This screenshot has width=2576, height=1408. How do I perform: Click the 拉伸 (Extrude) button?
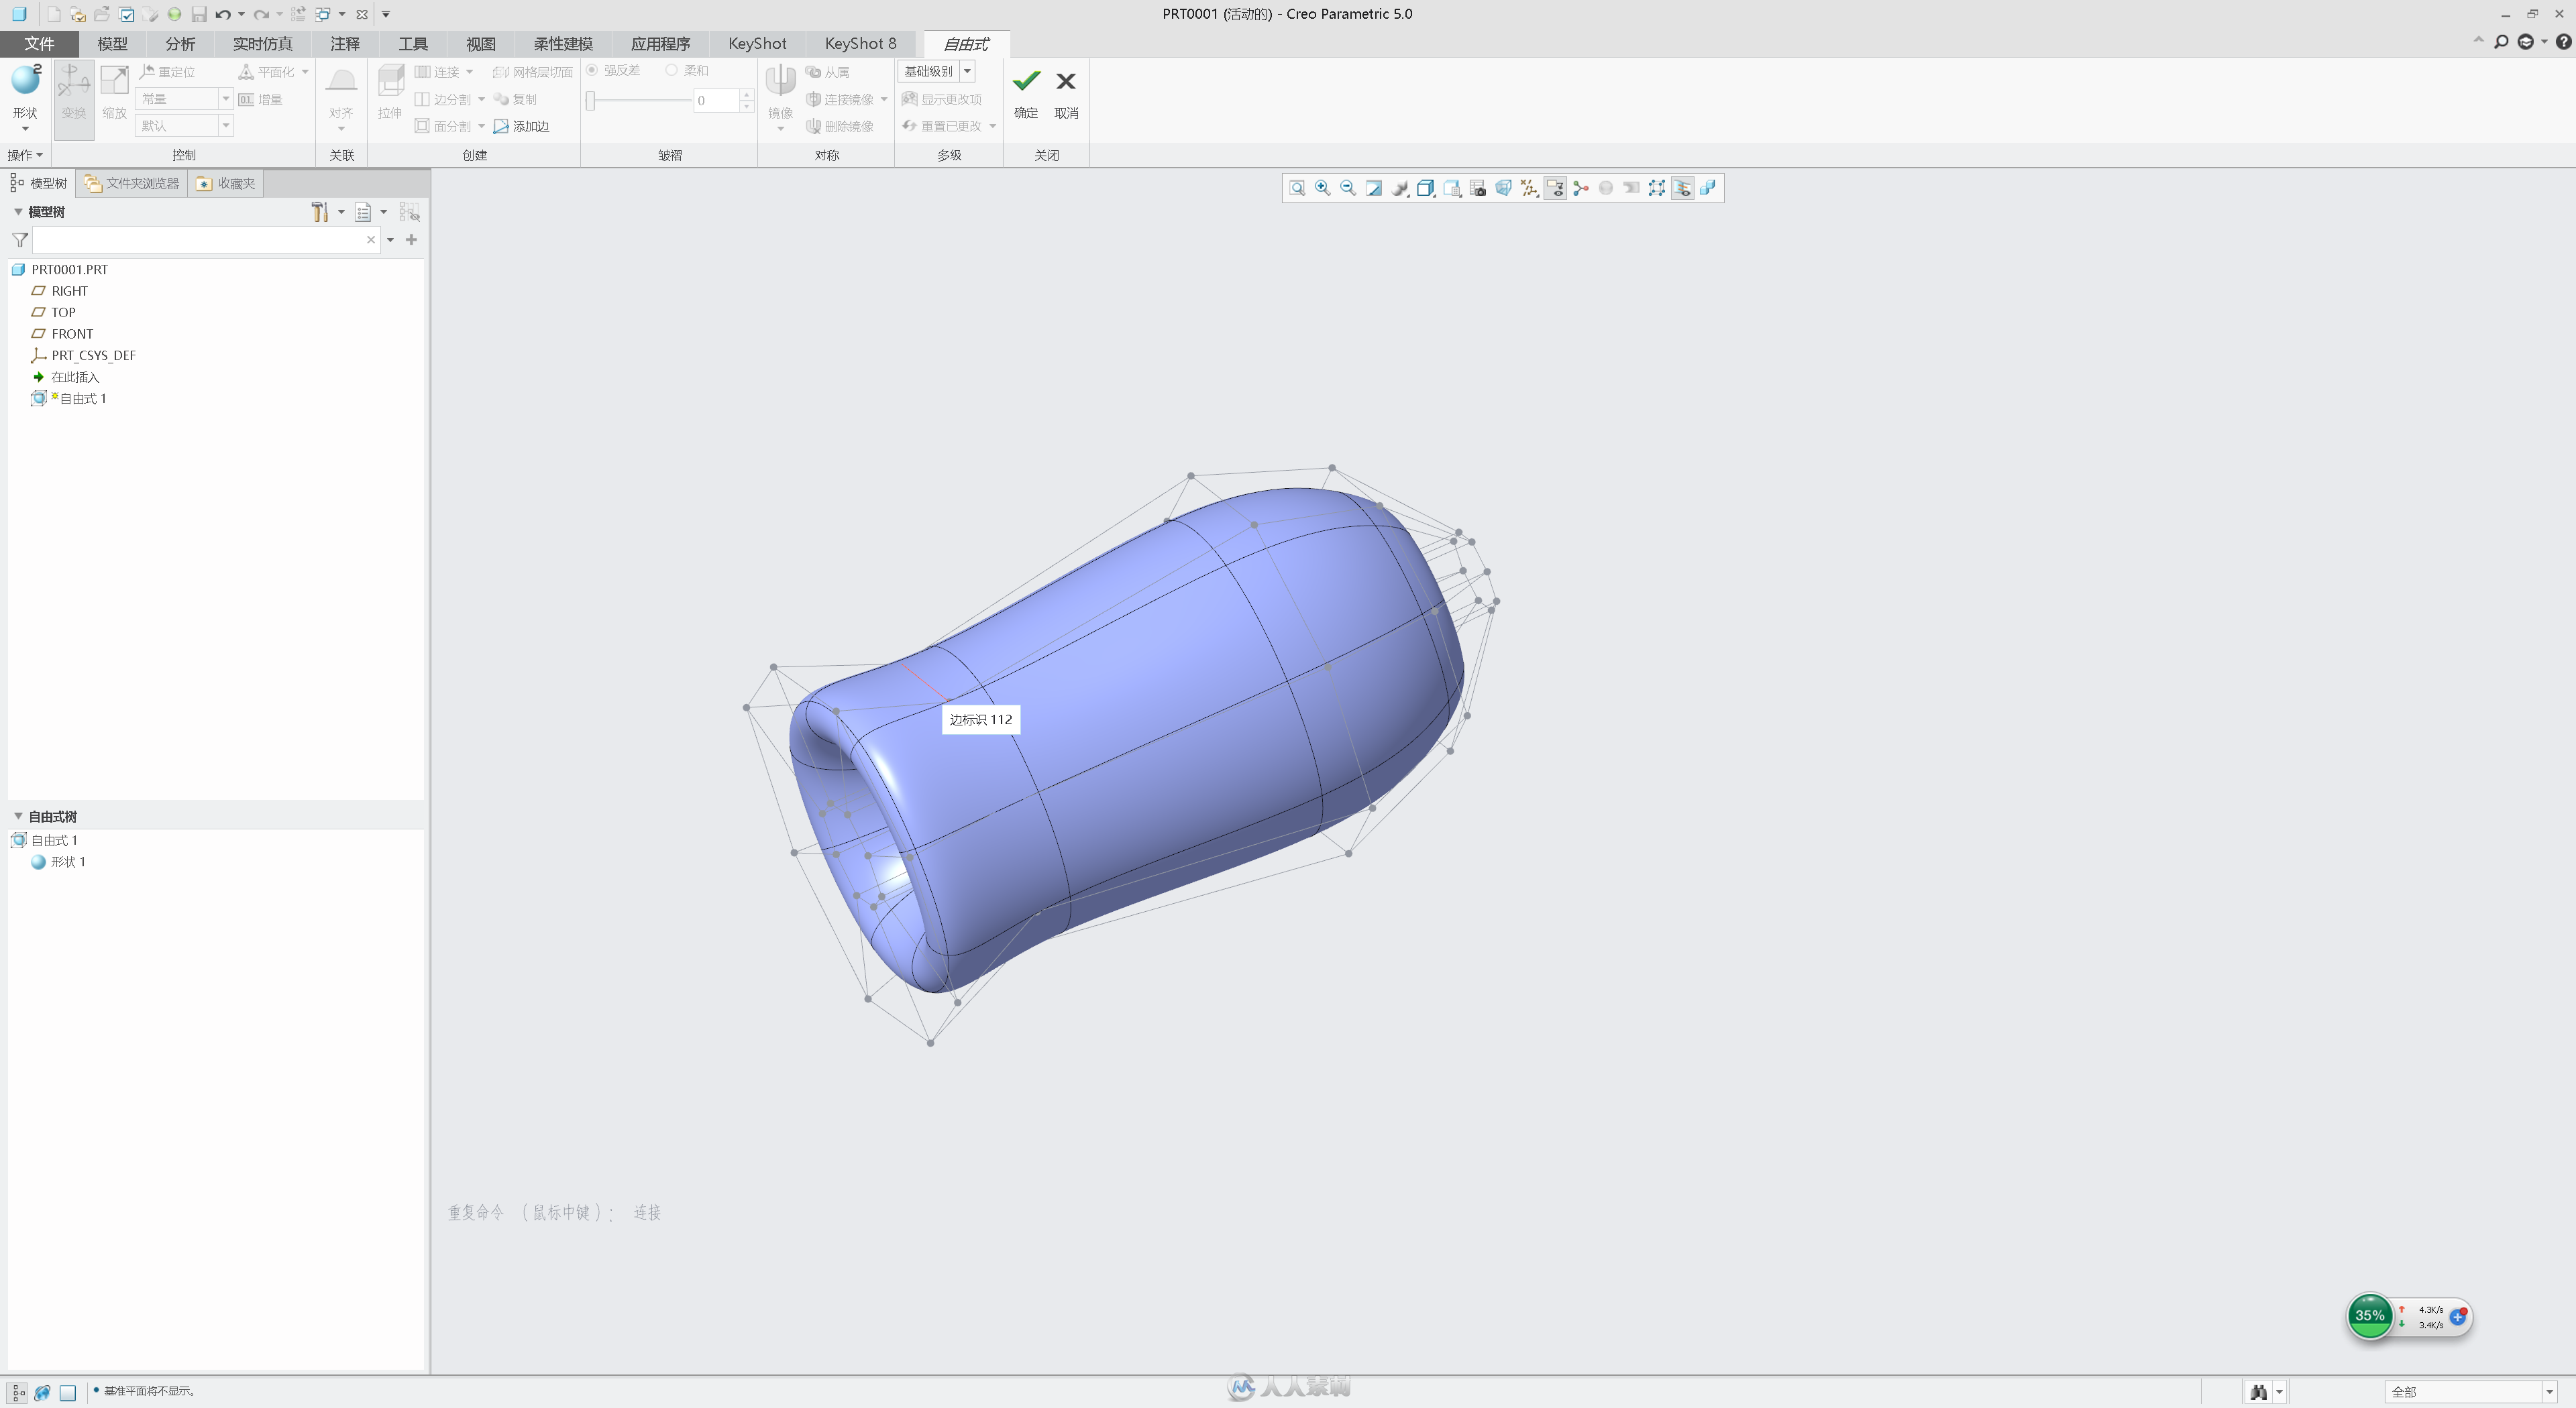(x=390, y=93)
